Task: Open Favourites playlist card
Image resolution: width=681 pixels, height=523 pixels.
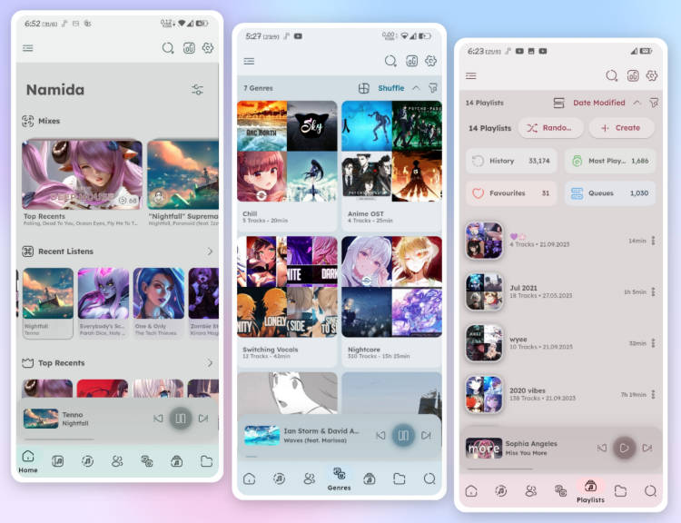Action: (511, 192)
